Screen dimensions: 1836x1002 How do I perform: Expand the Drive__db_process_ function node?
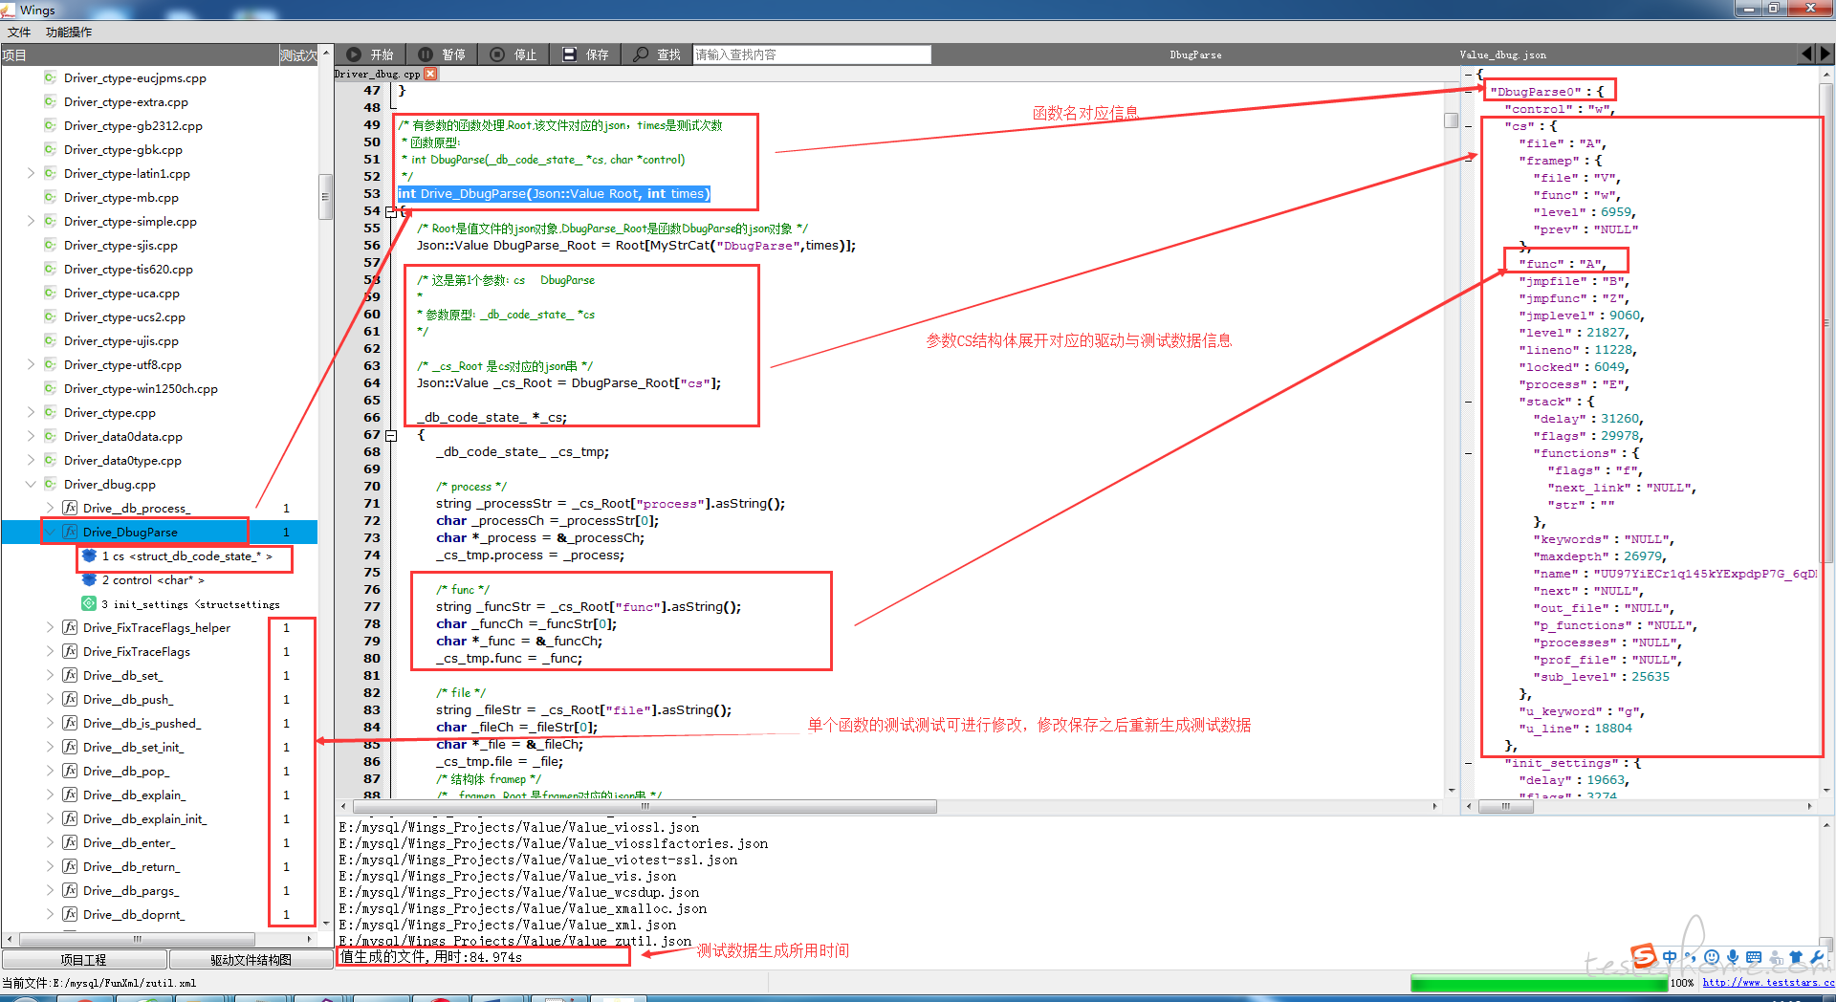pyautogui.click(x=50, y=508)
